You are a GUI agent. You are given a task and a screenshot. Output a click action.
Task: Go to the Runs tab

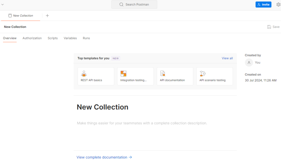pyautogui.click(x=86, y=38)
